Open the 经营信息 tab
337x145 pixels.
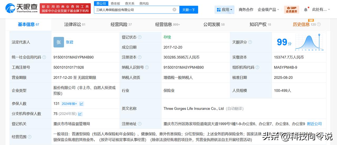click(x=167, y=25)
